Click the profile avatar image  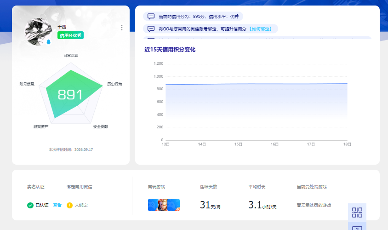click(x=38, y=32)
